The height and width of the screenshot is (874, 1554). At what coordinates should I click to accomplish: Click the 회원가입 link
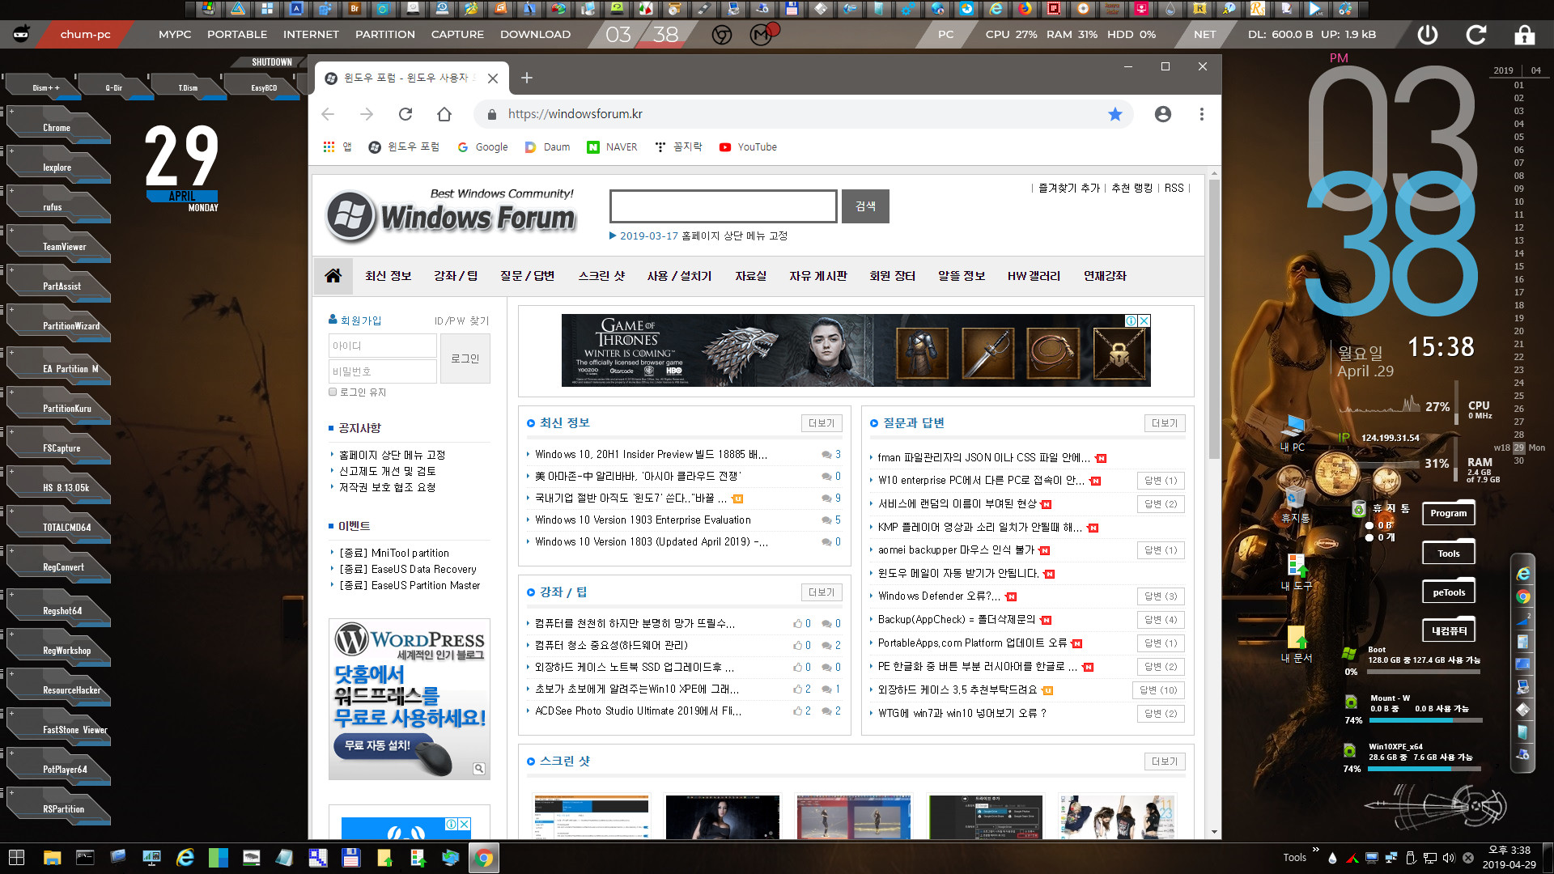[361, 320]
